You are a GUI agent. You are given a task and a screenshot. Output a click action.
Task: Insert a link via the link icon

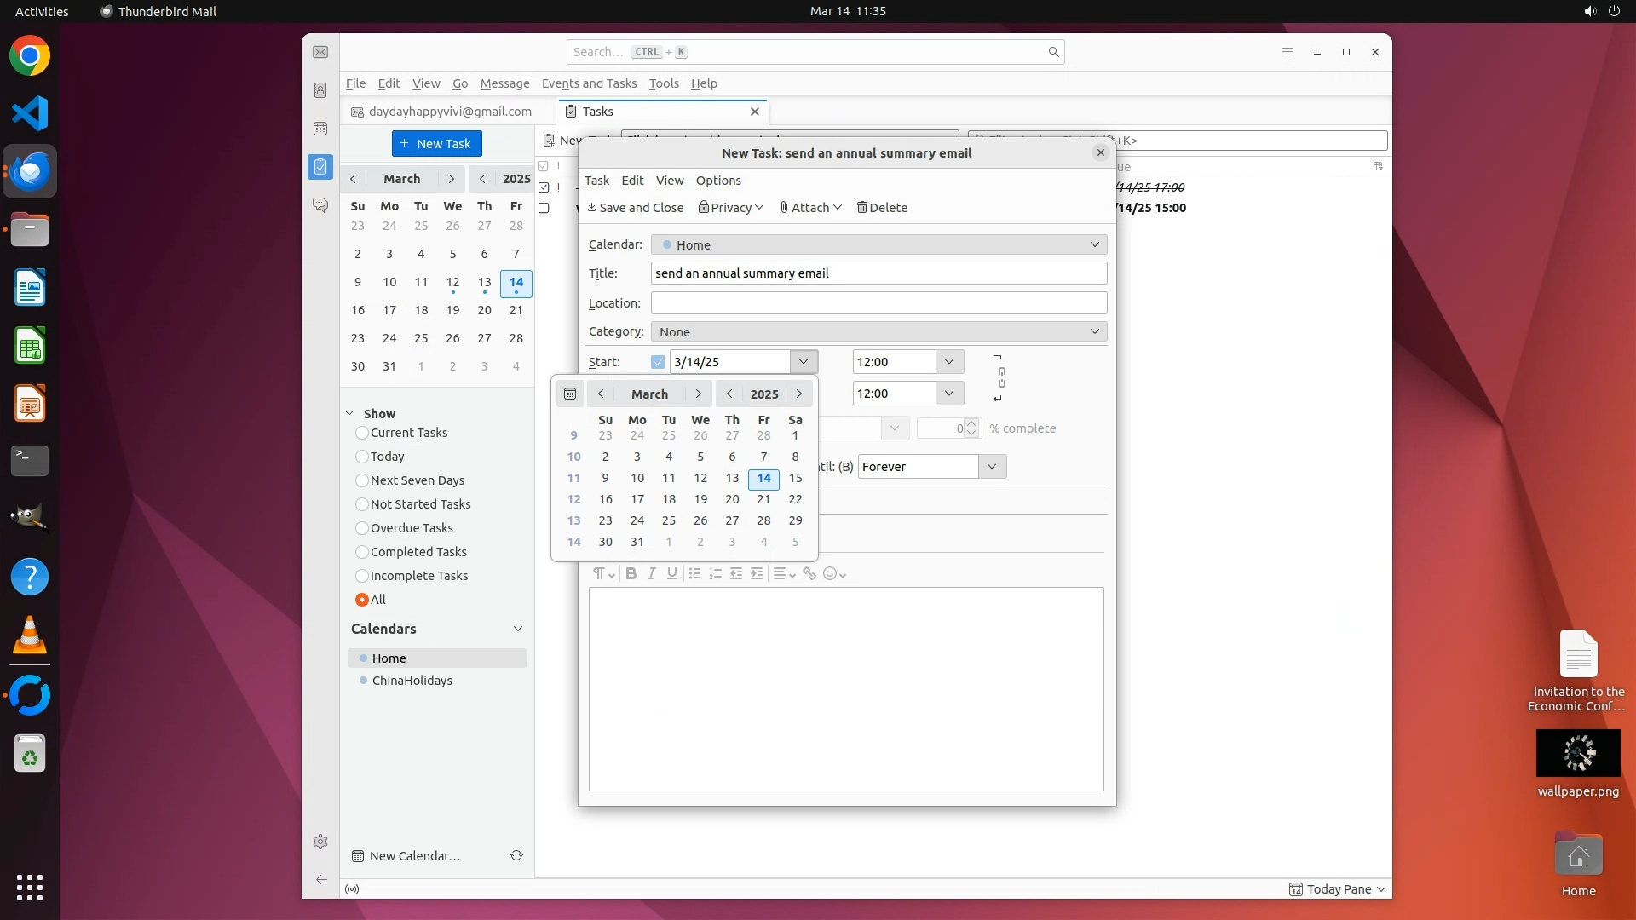809,574
